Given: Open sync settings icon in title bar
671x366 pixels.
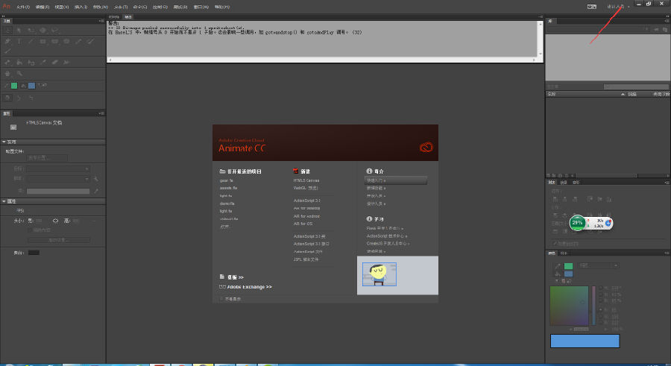Looking at the screenshot, I should point(591,7).
